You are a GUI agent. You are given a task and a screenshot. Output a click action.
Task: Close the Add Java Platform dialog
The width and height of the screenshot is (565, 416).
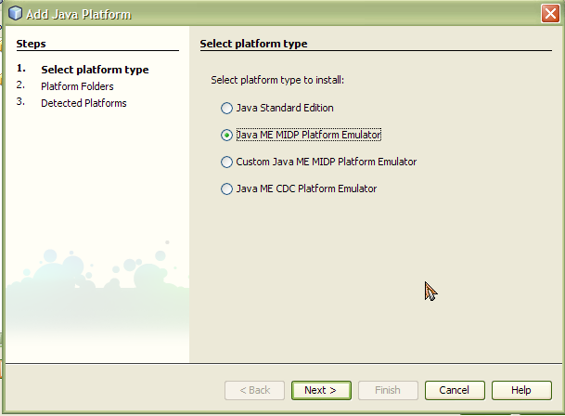pos(550,14)
